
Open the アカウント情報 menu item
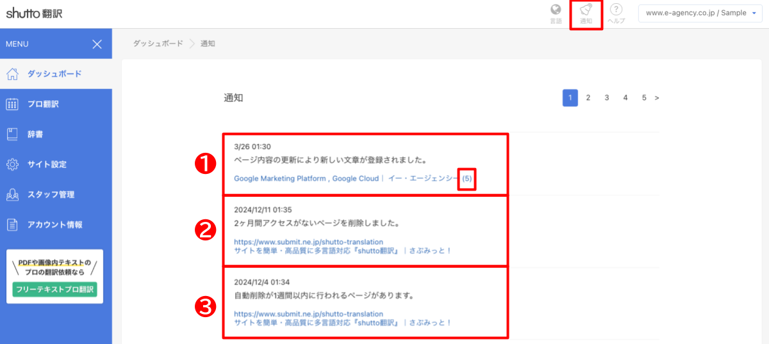click(x=56, y=224)
